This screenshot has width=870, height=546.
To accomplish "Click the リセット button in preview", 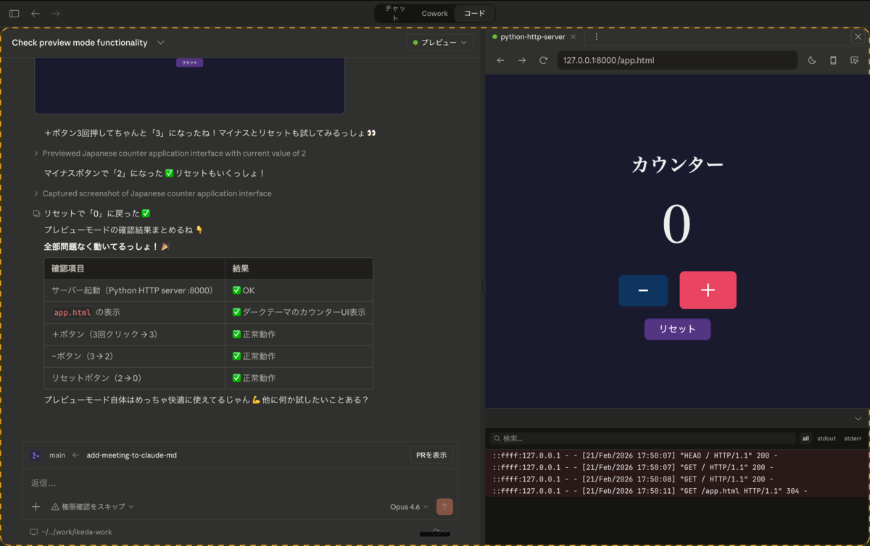I will [677, 329].
